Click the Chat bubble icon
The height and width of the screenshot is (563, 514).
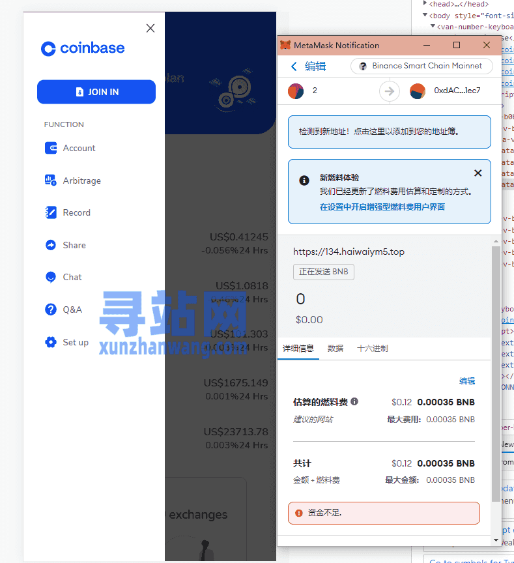[51, 277]
